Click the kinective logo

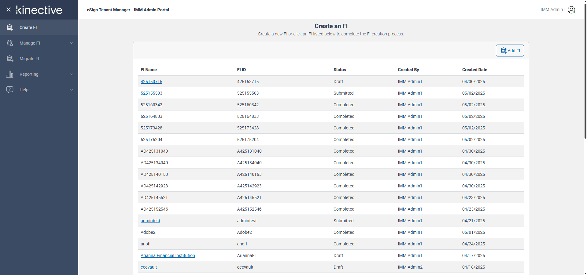[39, 10]
